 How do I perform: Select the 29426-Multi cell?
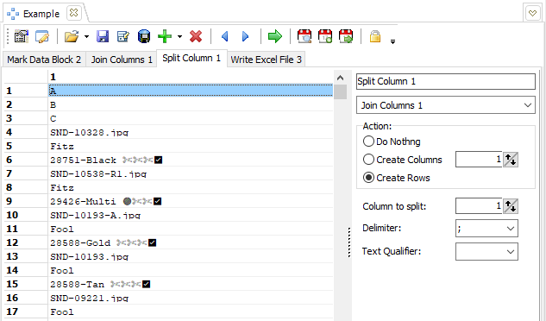(191, 201)
